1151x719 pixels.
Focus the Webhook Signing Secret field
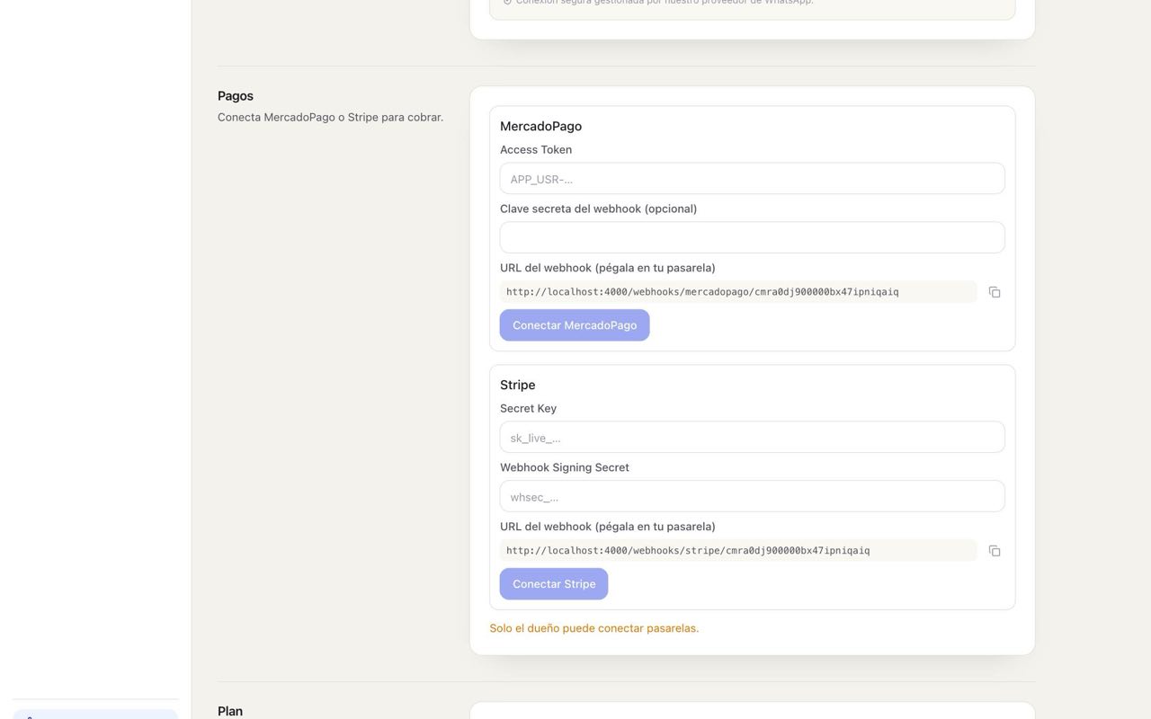(x=752, y=496)
